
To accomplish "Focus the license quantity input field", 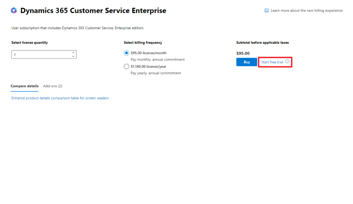I will coord(41,55).
